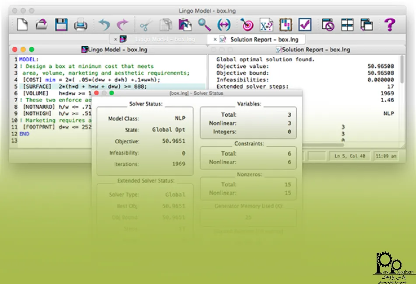This screenshot has height=284, width=416.
Task: Open the Solution X=? icon
Action: click(266, 24)
